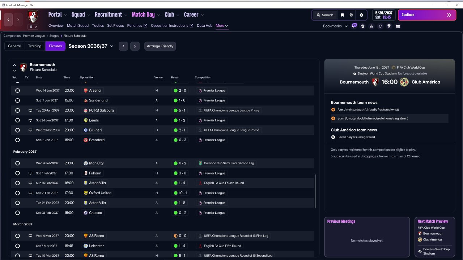This screenshot has height=260, width=463.
Task: Click the player search scouting icon
Action: pos(371,26)
